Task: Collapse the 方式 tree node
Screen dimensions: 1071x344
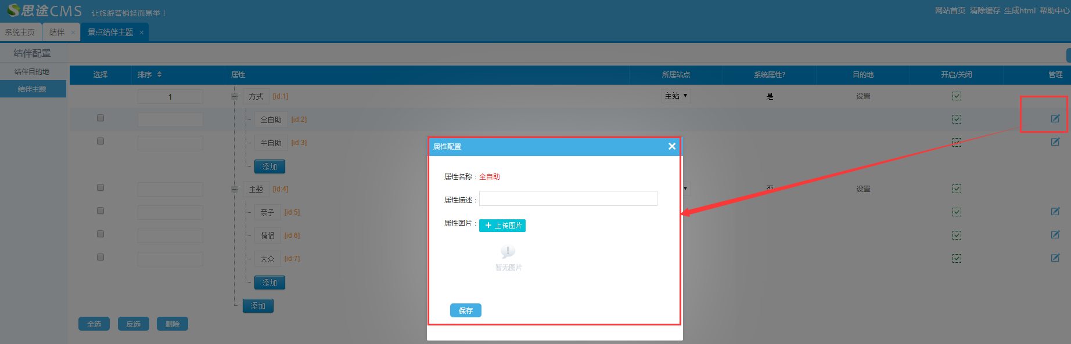Action: tap(235, 97)
